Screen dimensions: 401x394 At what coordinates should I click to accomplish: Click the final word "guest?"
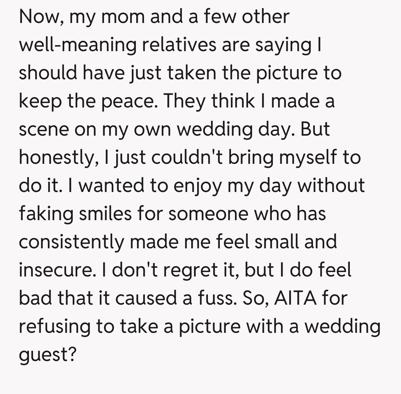48,355
